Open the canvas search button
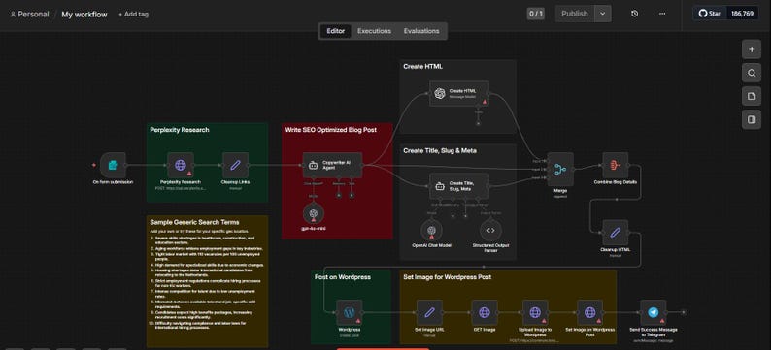 coord(752,73)
